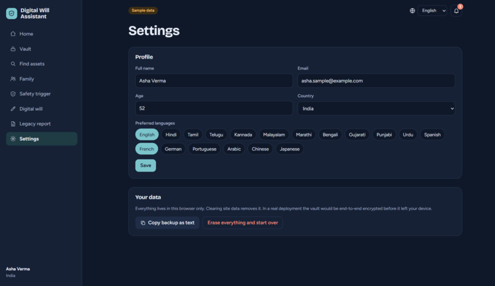Viewport: 495px width, 286px height.
Task: Select the Gujarati language chip
Action: [357, 135]
